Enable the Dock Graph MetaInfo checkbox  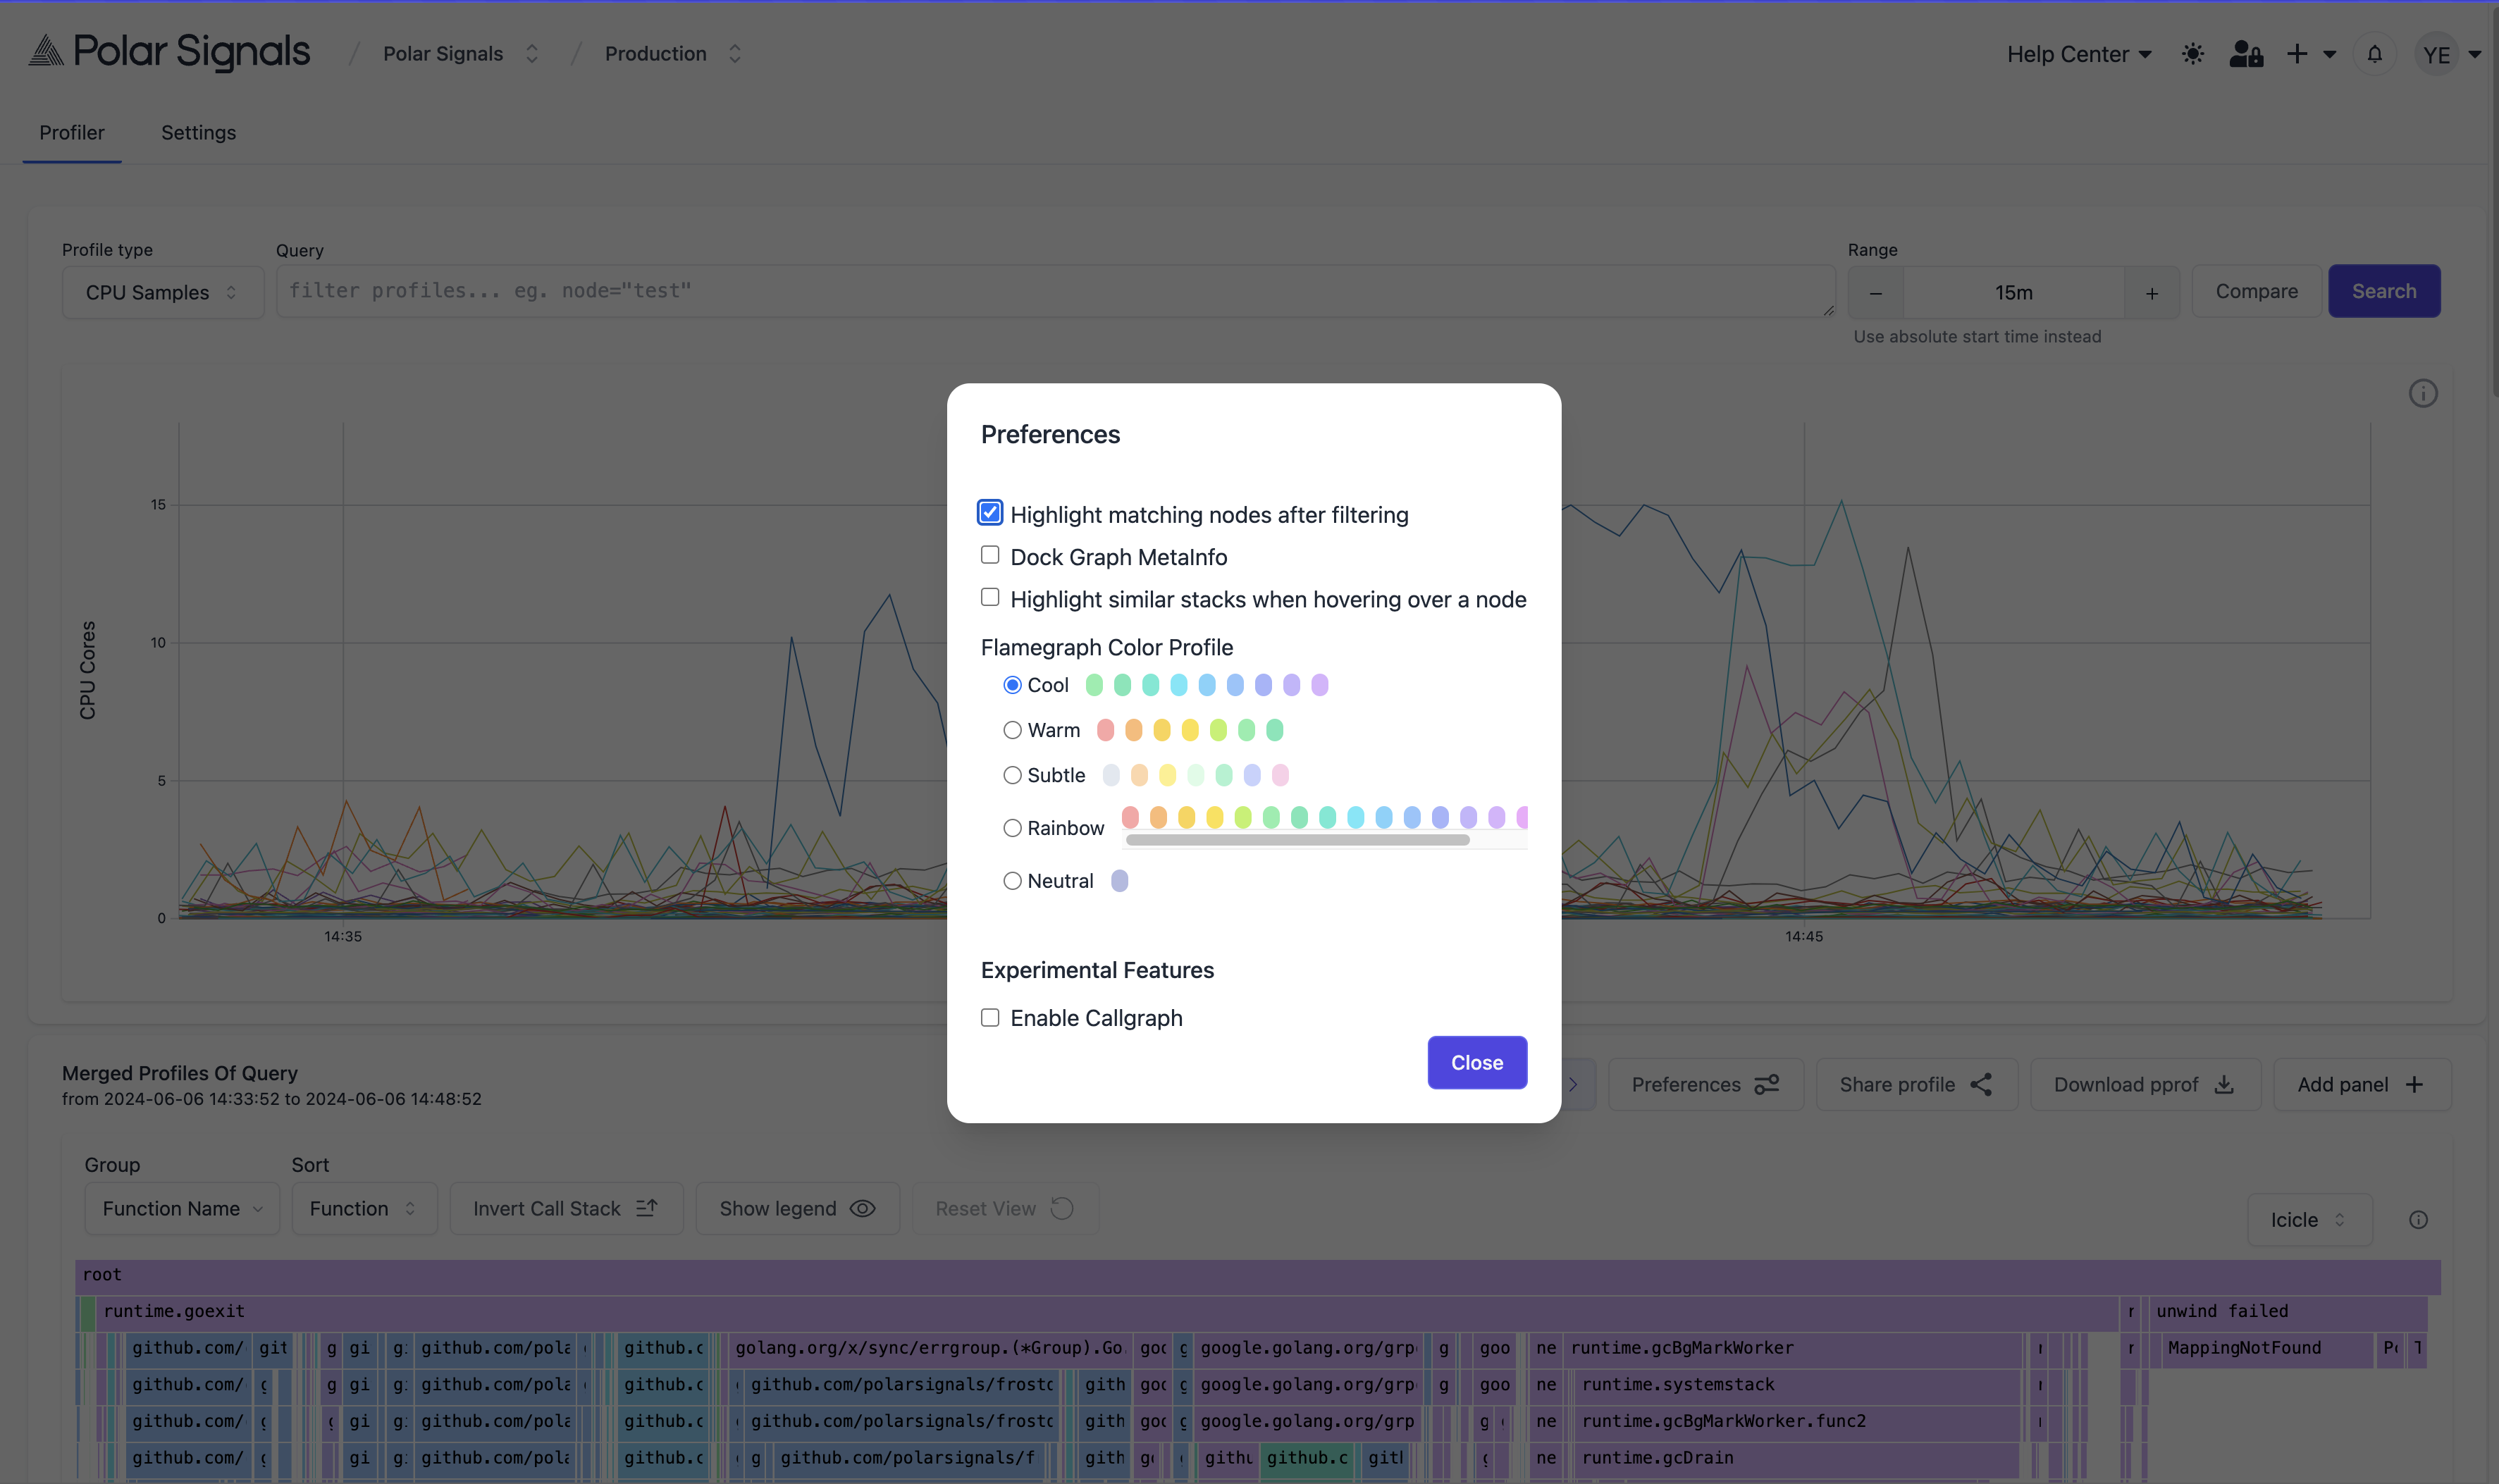click(989, 555)
